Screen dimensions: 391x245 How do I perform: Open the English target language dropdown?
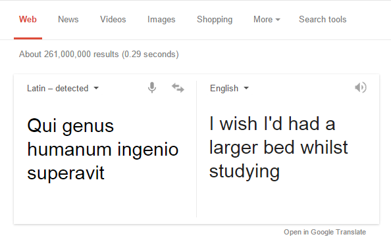(x=229, y=88)
